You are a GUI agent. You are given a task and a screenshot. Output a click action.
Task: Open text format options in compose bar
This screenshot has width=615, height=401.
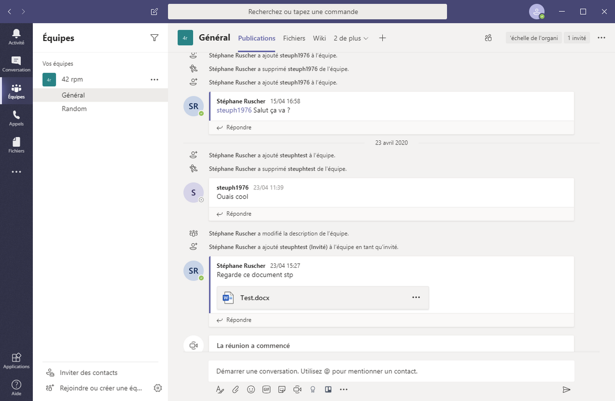point(220,389)
